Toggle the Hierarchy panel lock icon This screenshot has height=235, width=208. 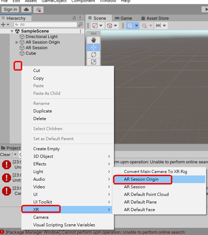tap(74, 18)
